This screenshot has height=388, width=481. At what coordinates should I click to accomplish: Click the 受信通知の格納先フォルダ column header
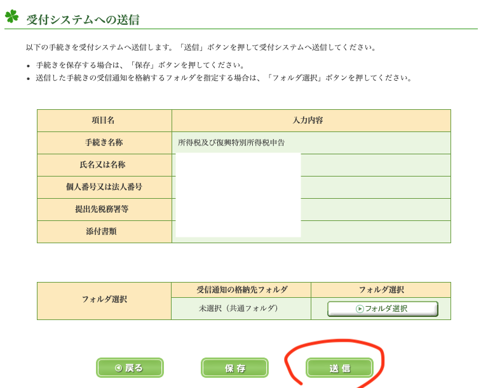(241, 290)
